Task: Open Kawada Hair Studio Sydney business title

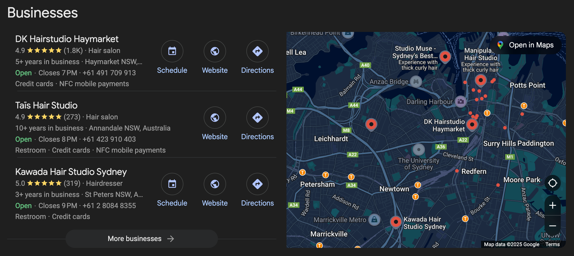Action: 71,172
